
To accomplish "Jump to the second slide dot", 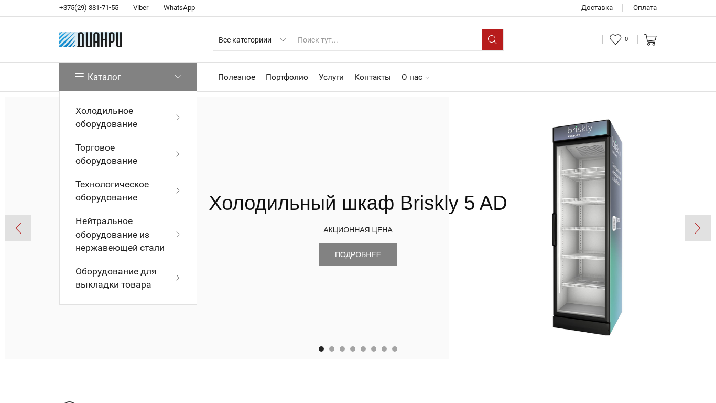I will (332, 349).
